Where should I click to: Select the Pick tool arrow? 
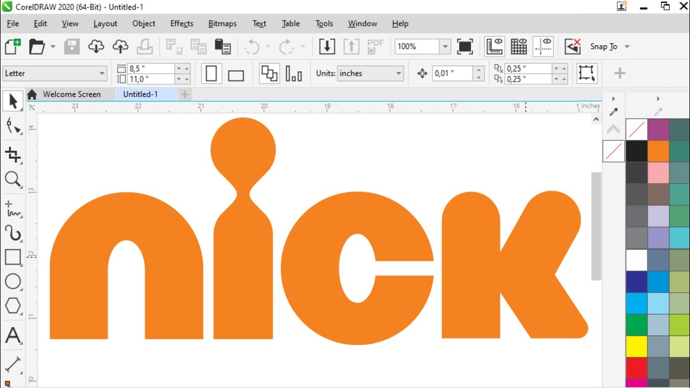(x=13, y=101)
